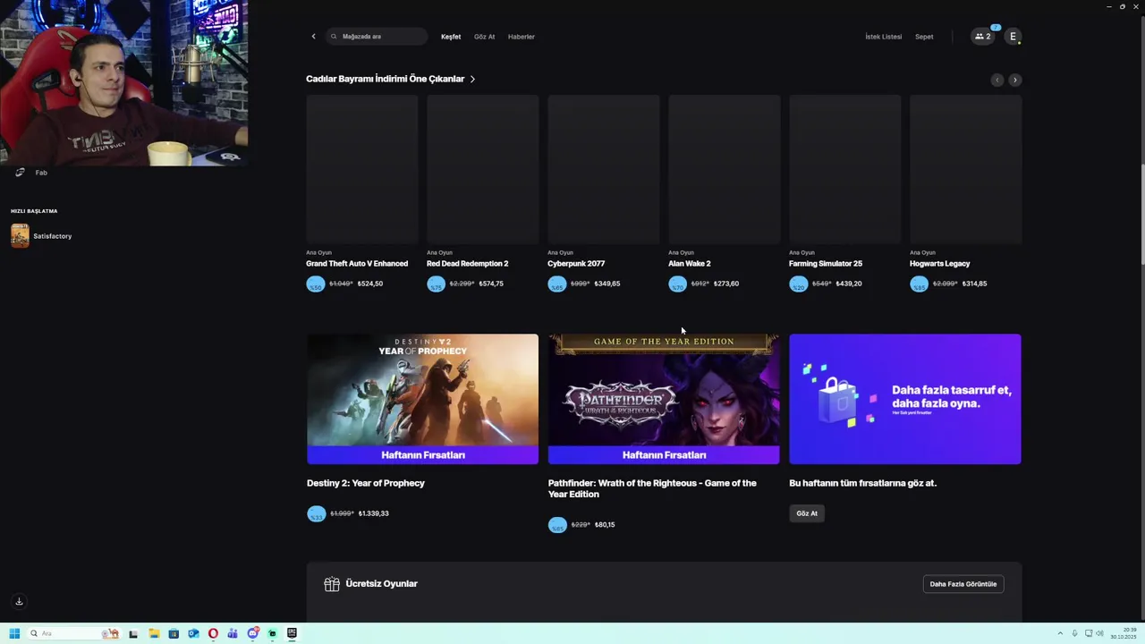Click Hogwarts Legacy discount badge

click(x=919, y=284)
